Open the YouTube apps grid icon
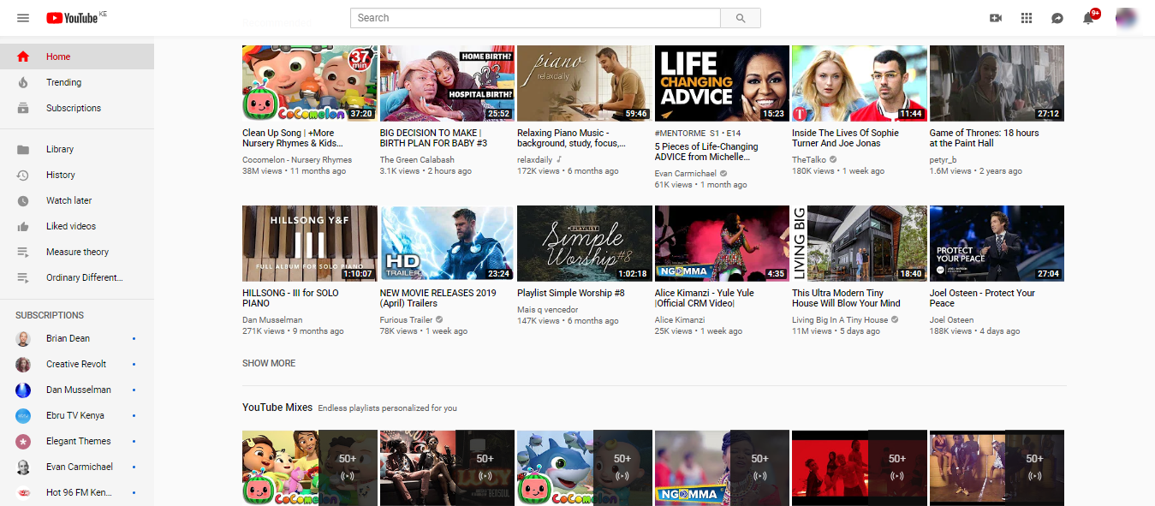This screenshot has height=506, width=1155. [1027, 18]
